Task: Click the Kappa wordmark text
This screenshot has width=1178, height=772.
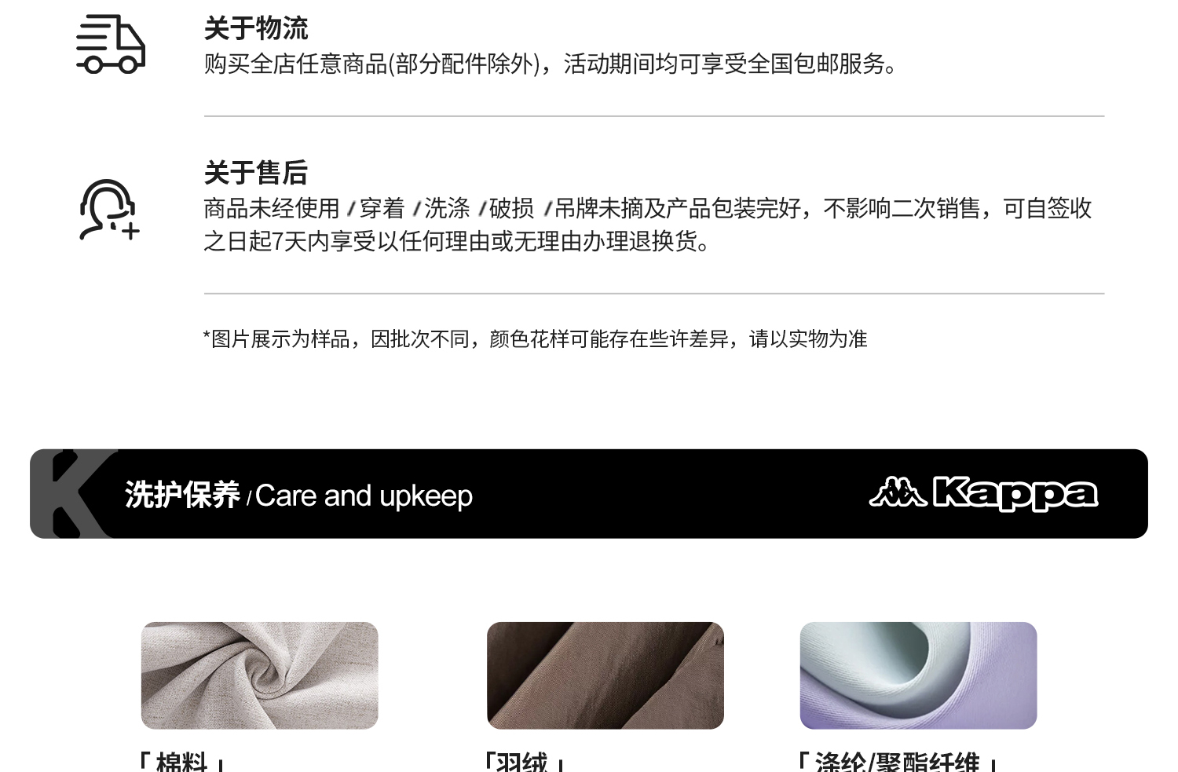Action: coord(1015,494)
